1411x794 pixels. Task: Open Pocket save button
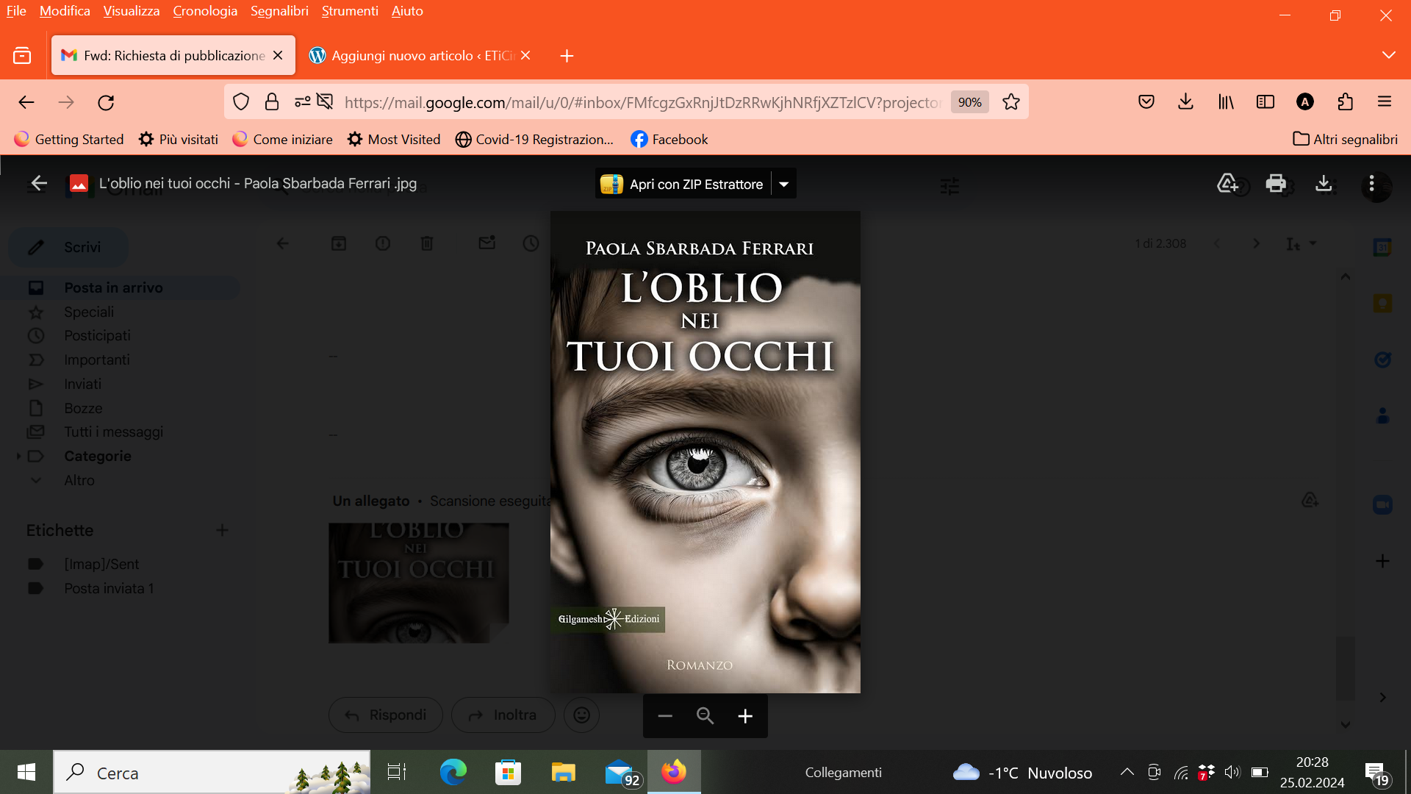coord(1146,102)
